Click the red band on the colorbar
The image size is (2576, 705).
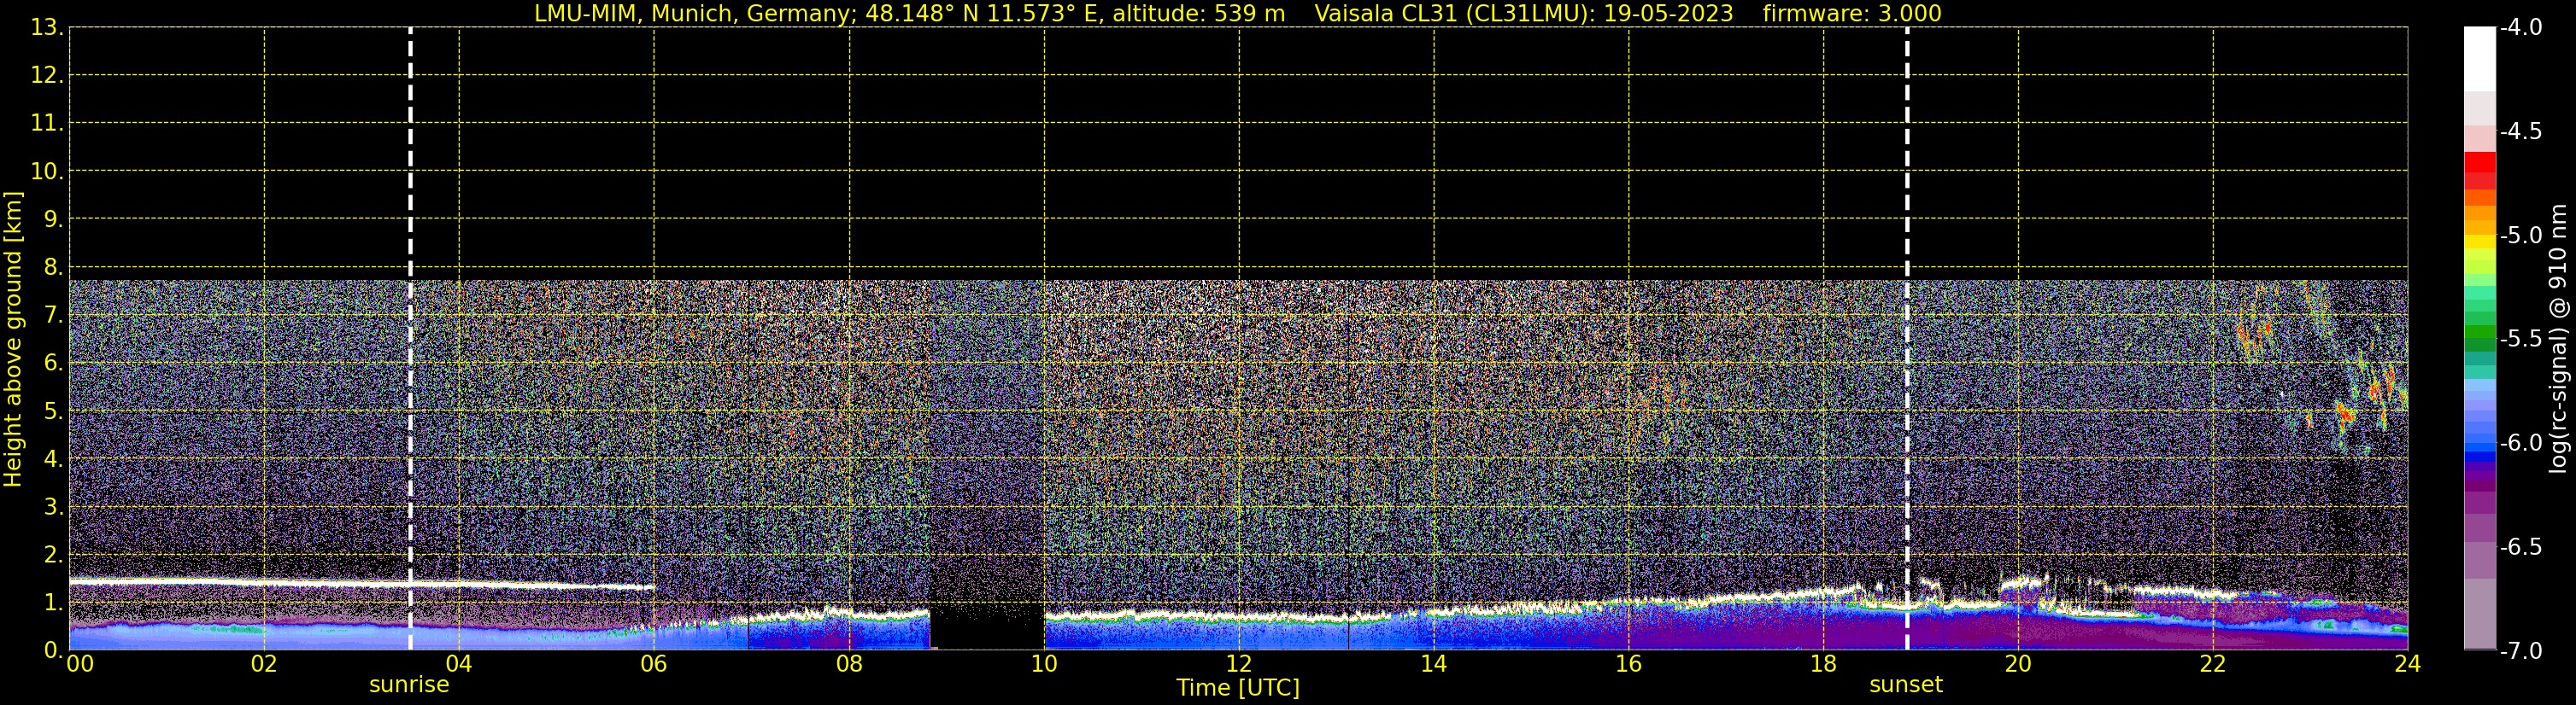[x=2480, y=162]
